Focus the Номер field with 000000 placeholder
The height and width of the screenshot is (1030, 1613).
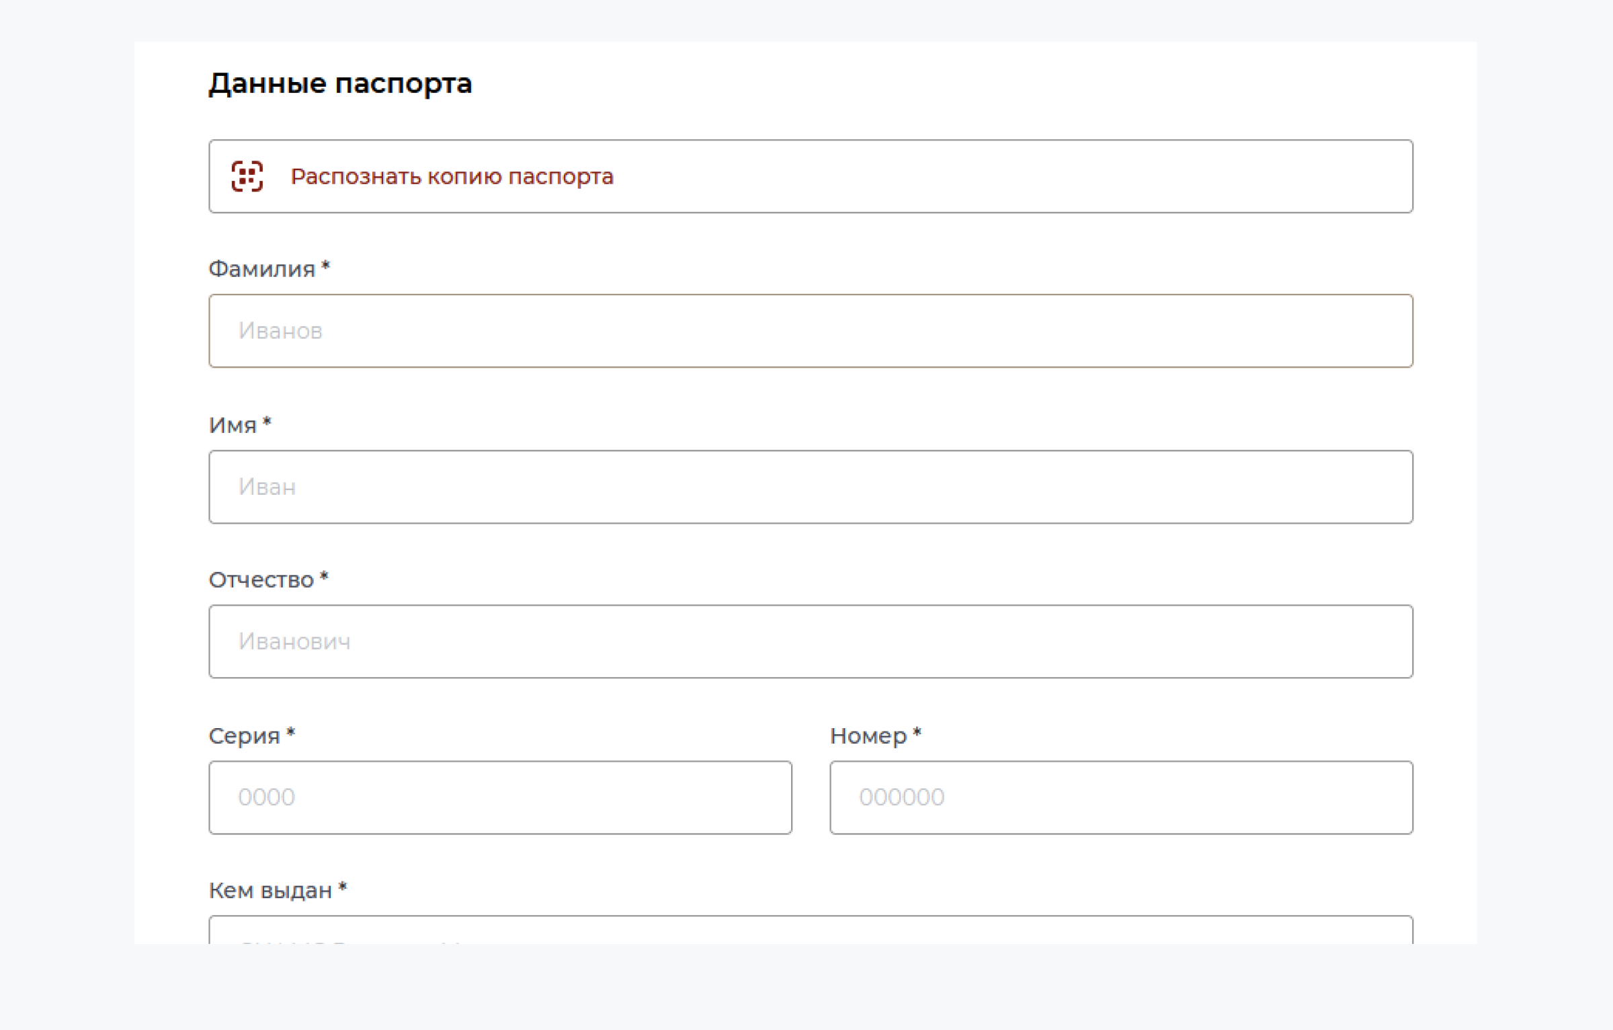(1120, 797)
